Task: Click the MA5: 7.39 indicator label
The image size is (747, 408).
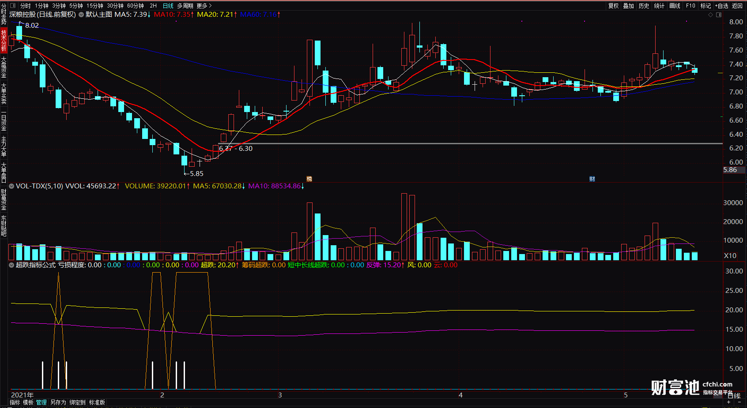Action: click(132, 15)
